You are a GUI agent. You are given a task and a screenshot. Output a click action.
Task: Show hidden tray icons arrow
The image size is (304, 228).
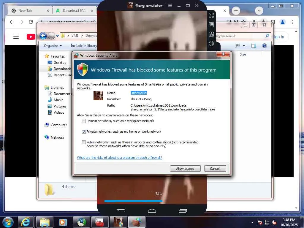pyautogui.click(x=252, y=222)
